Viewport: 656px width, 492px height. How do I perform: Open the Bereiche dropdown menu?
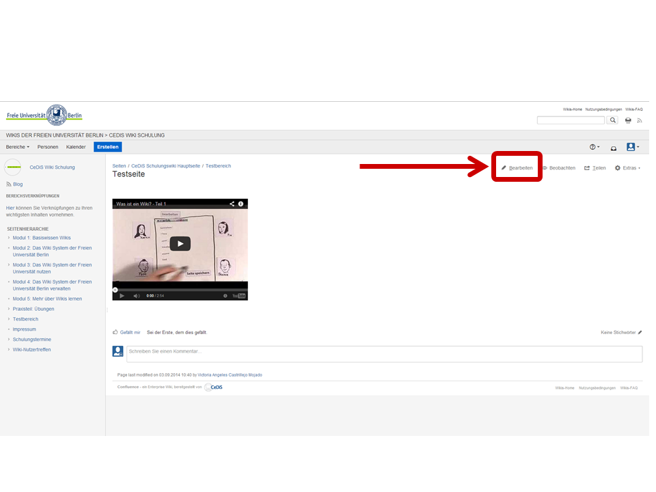coord(18,147)
